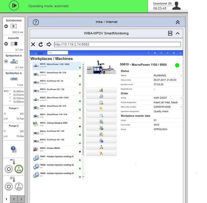The width and height of the screenshot is (207, 203).
Task: Expand the MES order number Q30007810200 chevron
Action: pyautogui.click(x=181, y=107)
